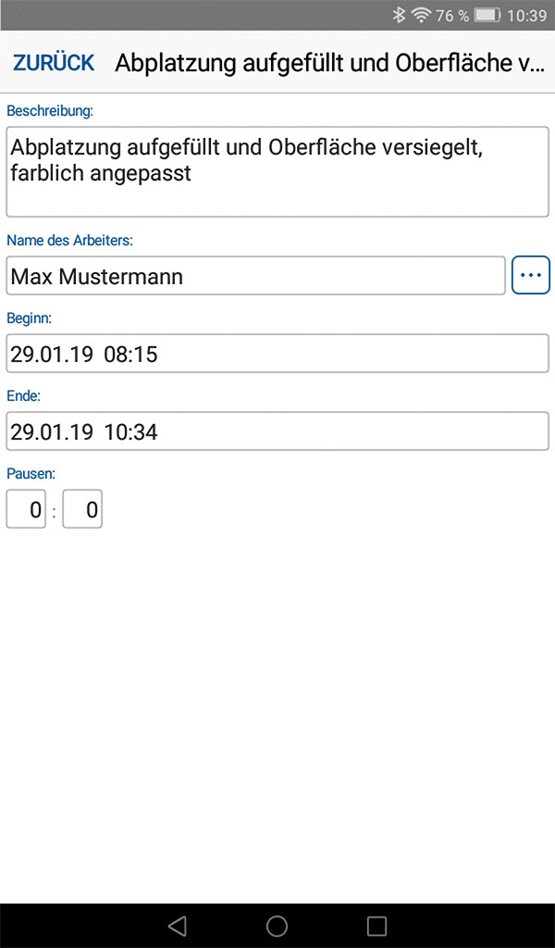This screenshot has height=948, width=555.
Task: Tap the Wi-Fi signal icon
Action: (422, 15)
